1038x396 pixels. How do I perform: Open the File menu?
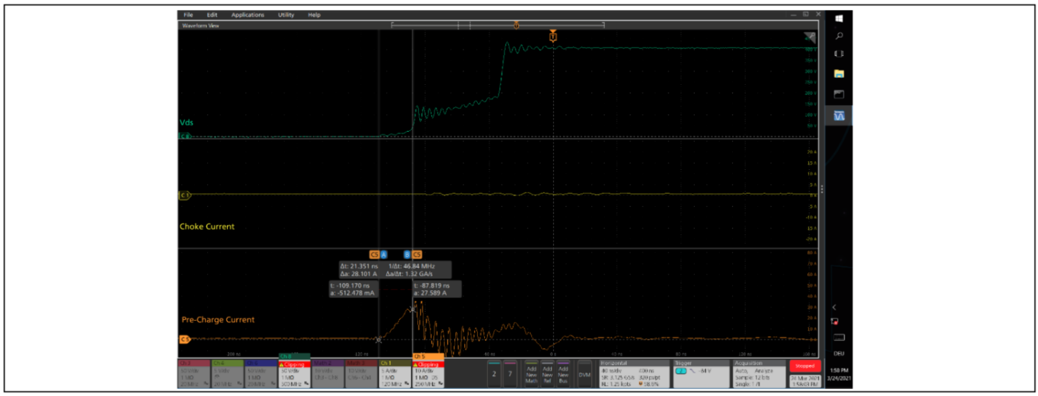188,14
